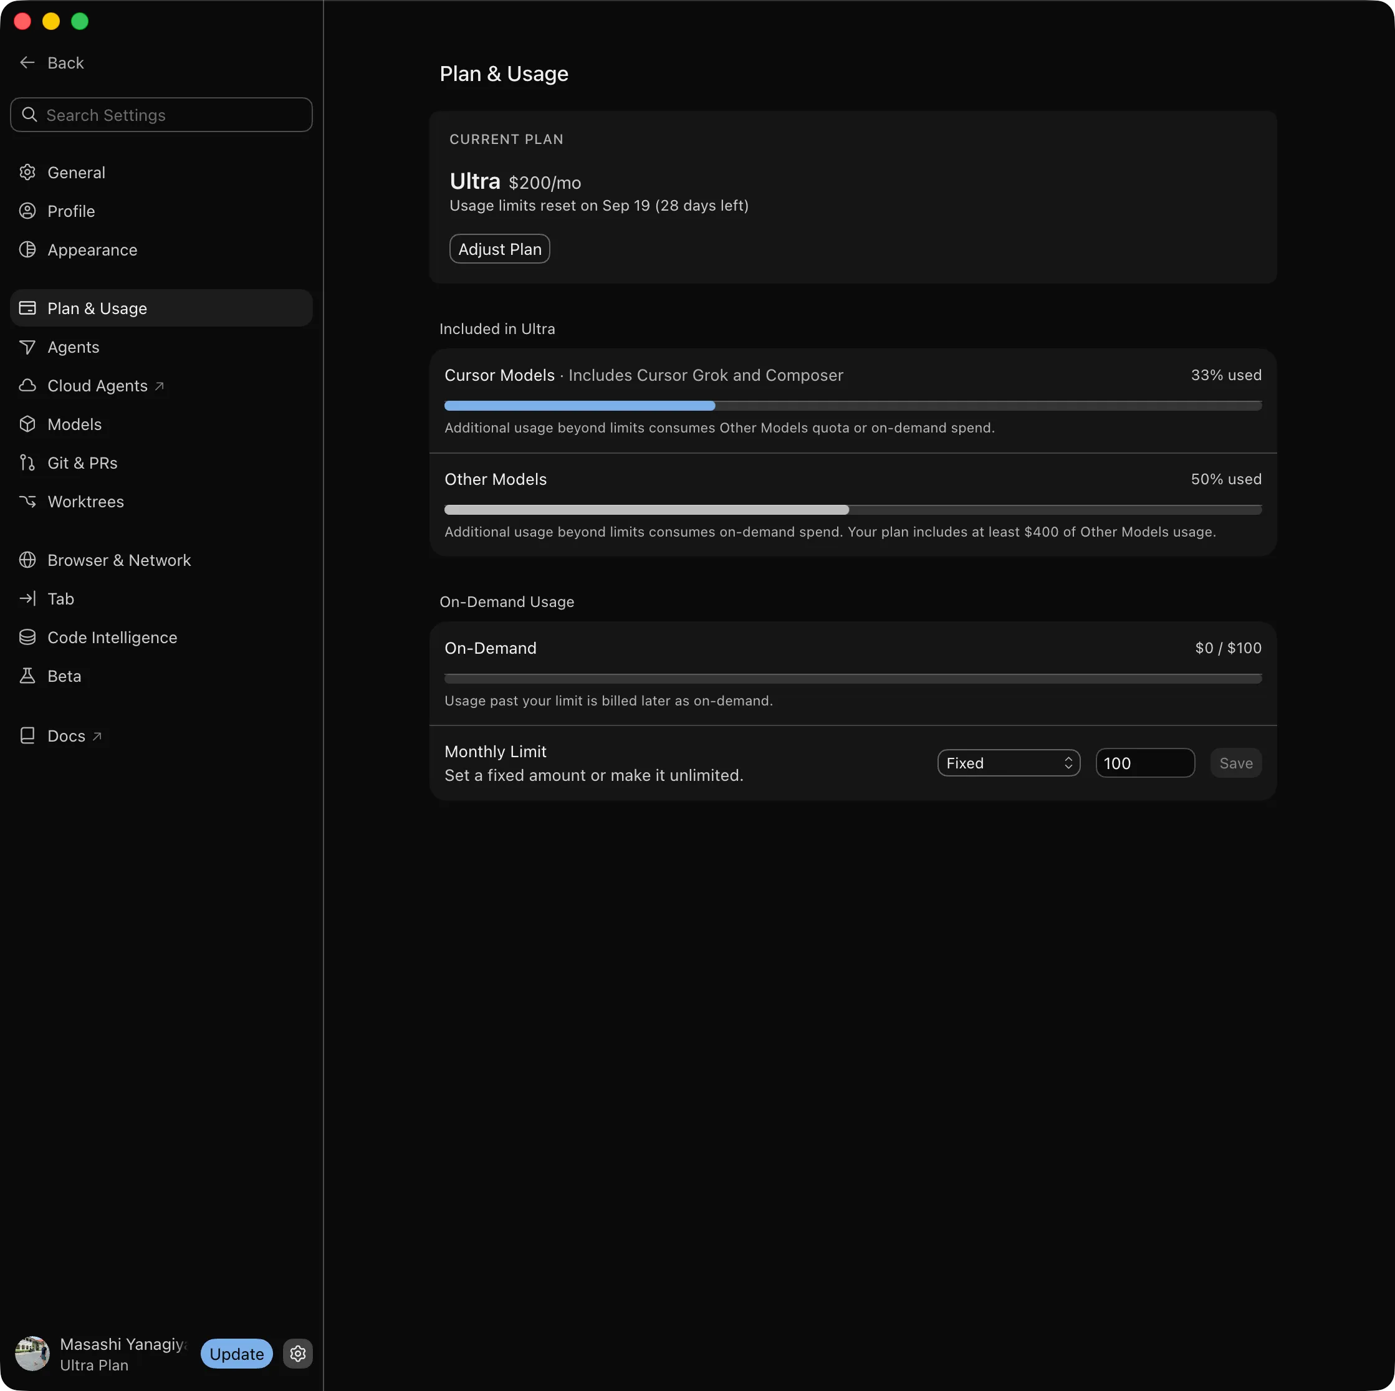Click the Beta flask icon
The height and width of the screenshot is (1391, 1395).
27,676
